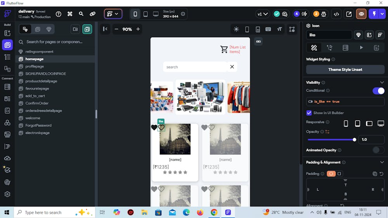Click the new folder icon
This screenshot has width=388, height=218.
click(75, 29)
